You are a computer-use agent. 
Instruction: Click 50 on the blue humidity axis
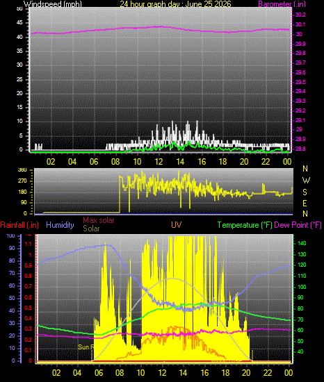12,298
